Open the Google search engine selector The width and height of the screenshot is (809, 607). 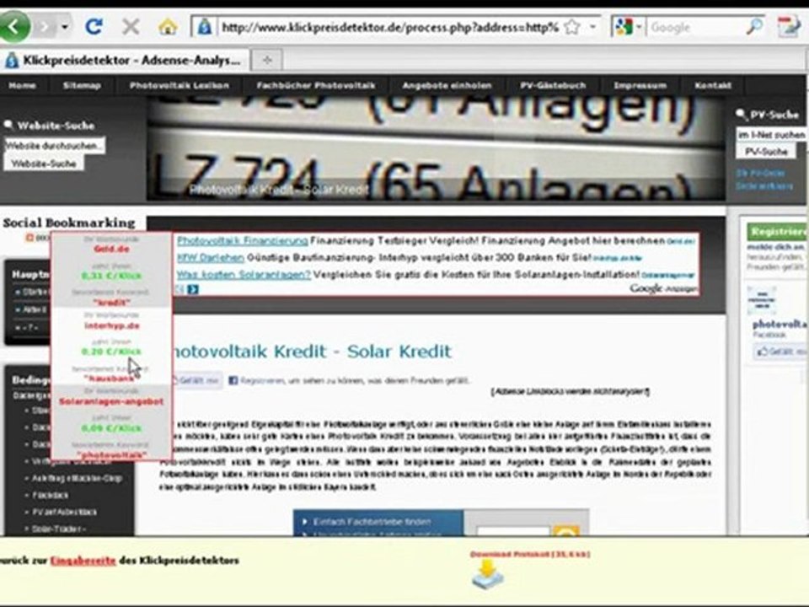[x=628, y=27]
